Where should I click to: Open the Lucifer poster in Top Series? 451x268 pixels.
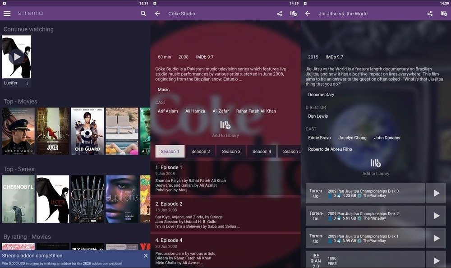point(53,199)
